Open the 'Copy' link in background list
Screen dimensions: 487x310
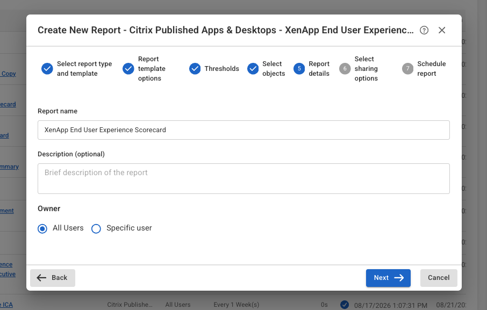8,74
